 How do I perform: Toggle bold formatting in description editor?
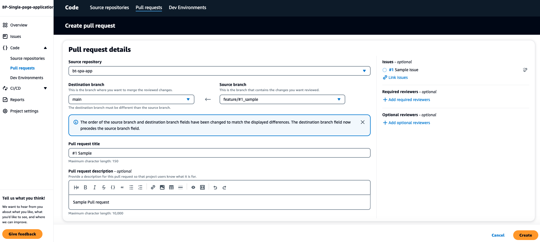[x=85, y=187]
